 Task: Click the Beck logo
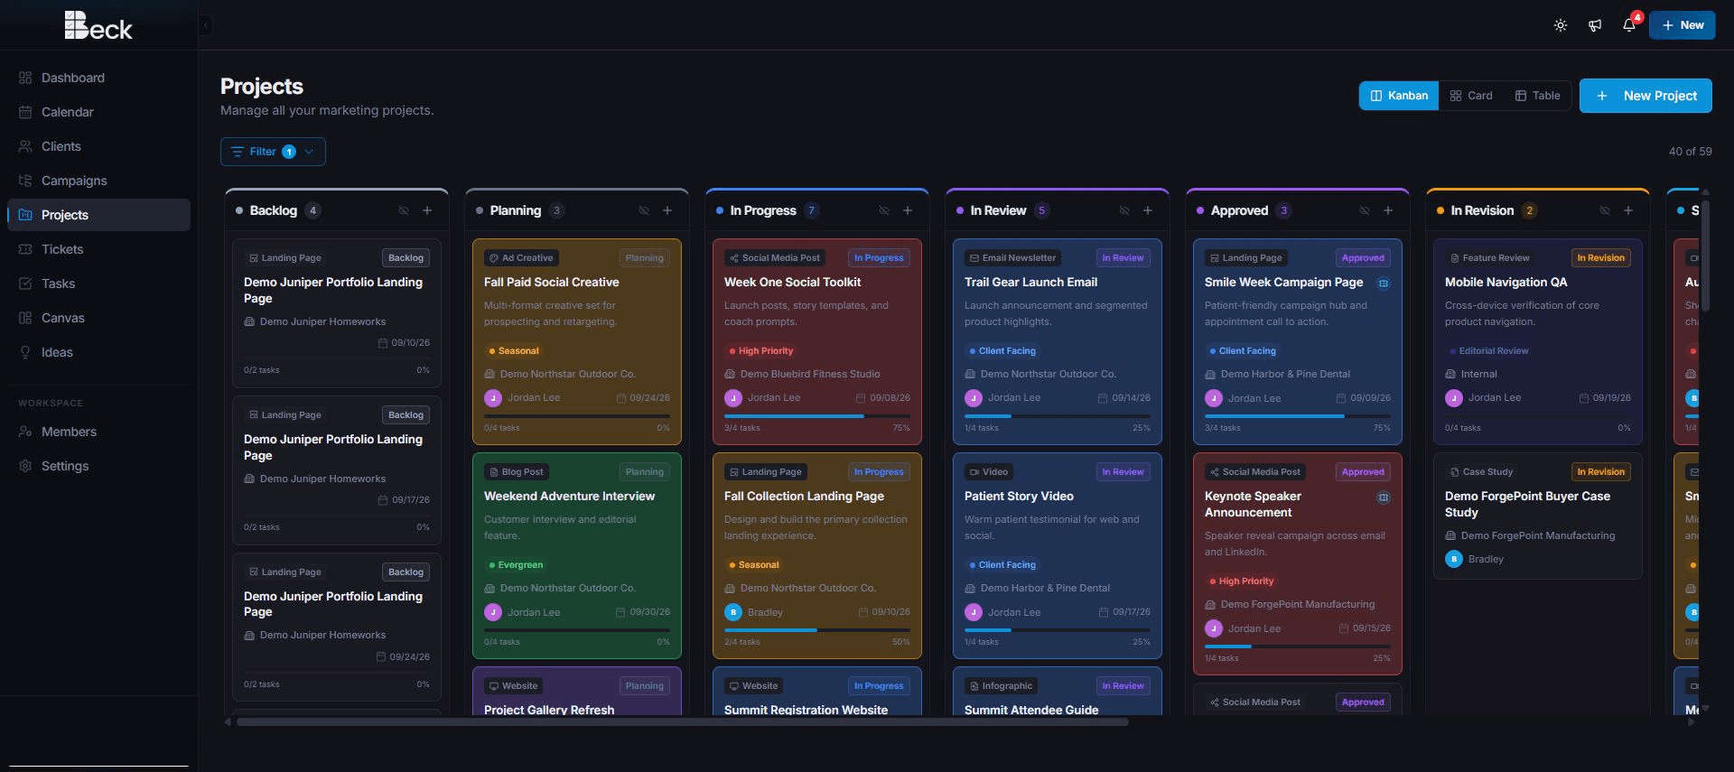click(98, 26)
